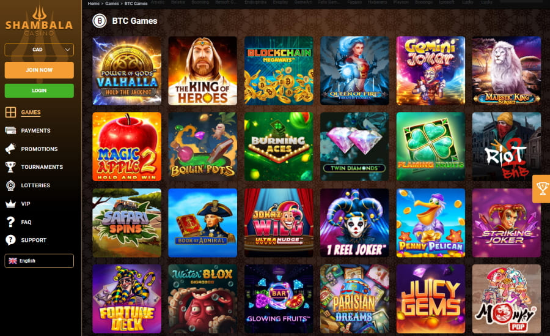Screen dimensions: 550x336
Task: Go to Home in the breadcrumb
Action: click(94, 3)
